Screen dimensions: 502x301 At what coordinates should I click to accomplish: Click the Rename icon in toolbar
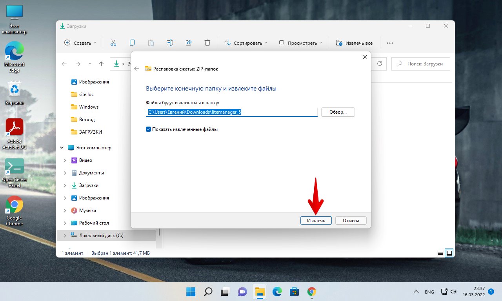click(169, 43)
